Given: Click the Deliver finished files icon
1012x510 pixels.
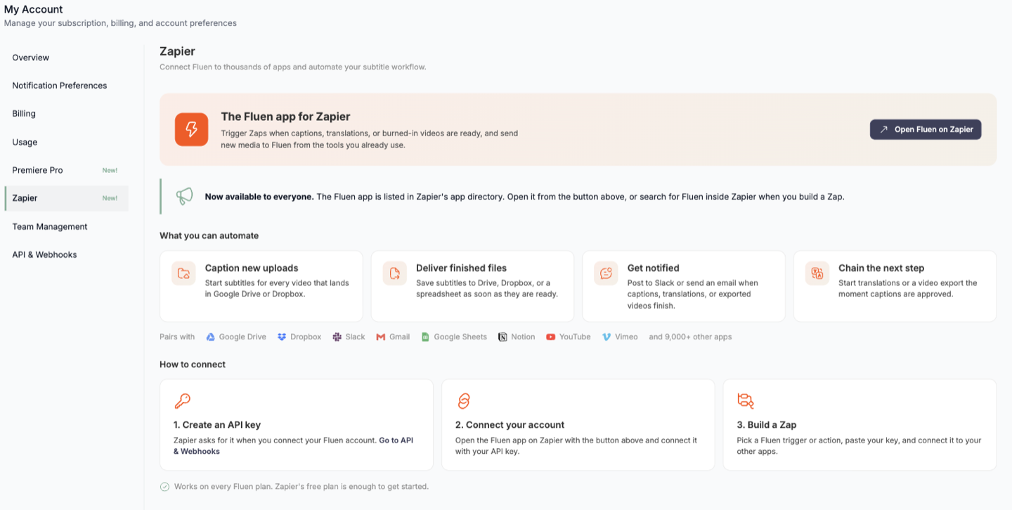Looking at the screenshot, I should click(x=395, y=273).
